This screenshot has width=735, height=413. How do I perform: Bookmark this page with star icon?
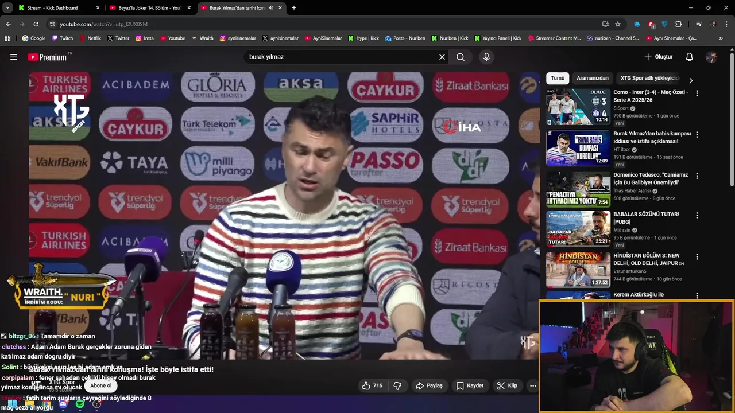click(x=618, y=24)
